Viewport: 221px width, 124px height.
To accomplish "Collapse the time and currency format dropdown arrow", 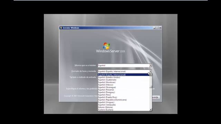I will point(151,71).
